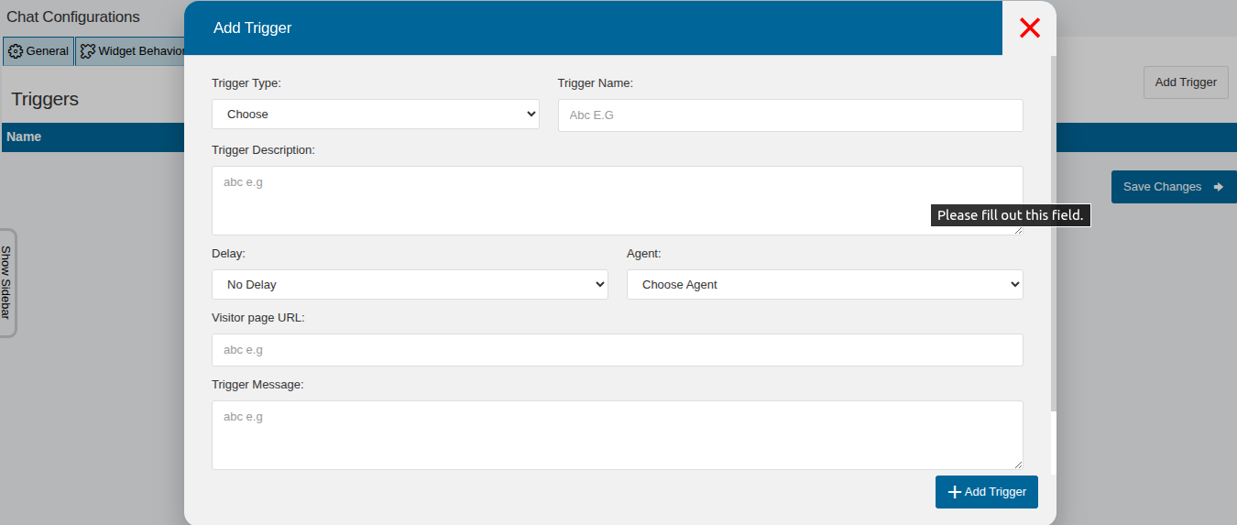This screenshot has width=1237, height=525.
Task: Click the Trigger Type label
Action: point(246,82)
